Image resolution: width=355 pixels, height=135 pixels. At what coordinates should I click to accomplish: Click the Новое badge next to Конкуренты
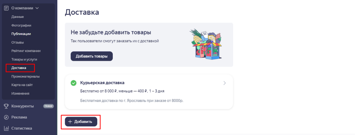coord(49,106)
